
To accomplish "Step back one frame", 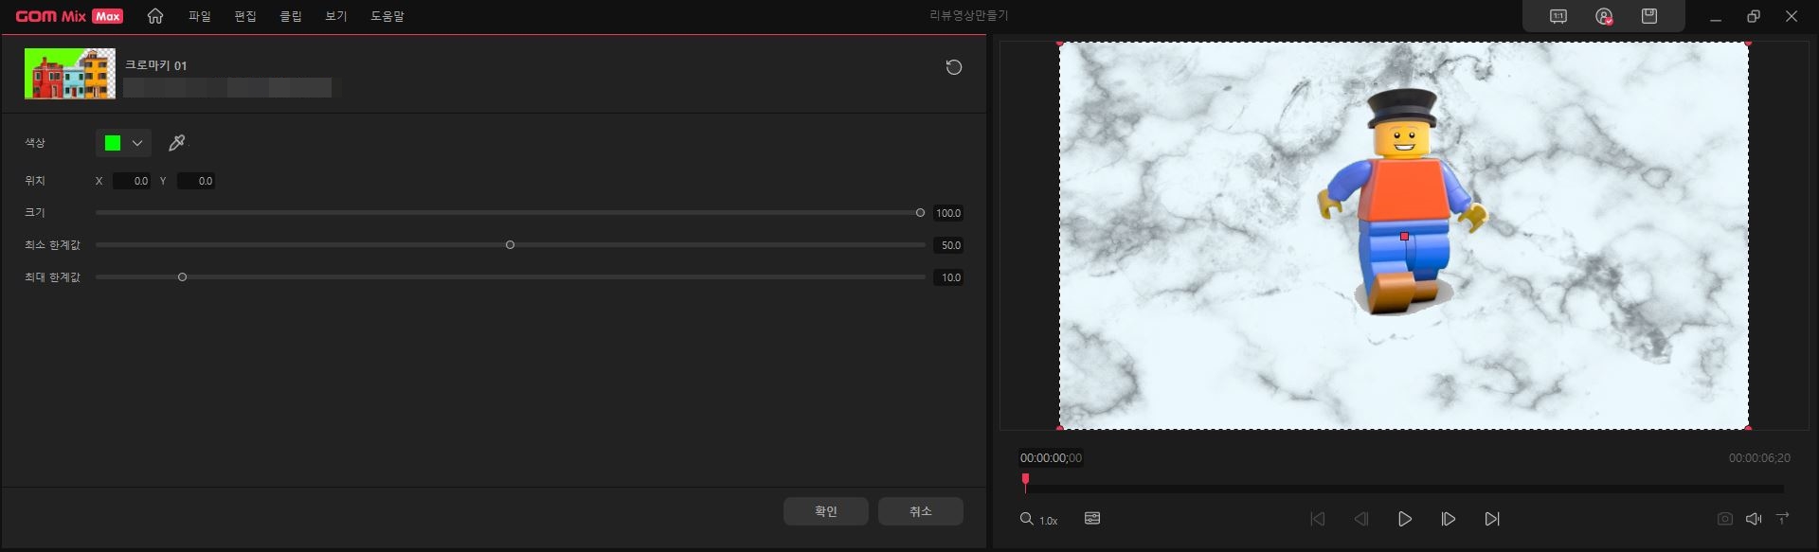I will (x=1361, y=519).
